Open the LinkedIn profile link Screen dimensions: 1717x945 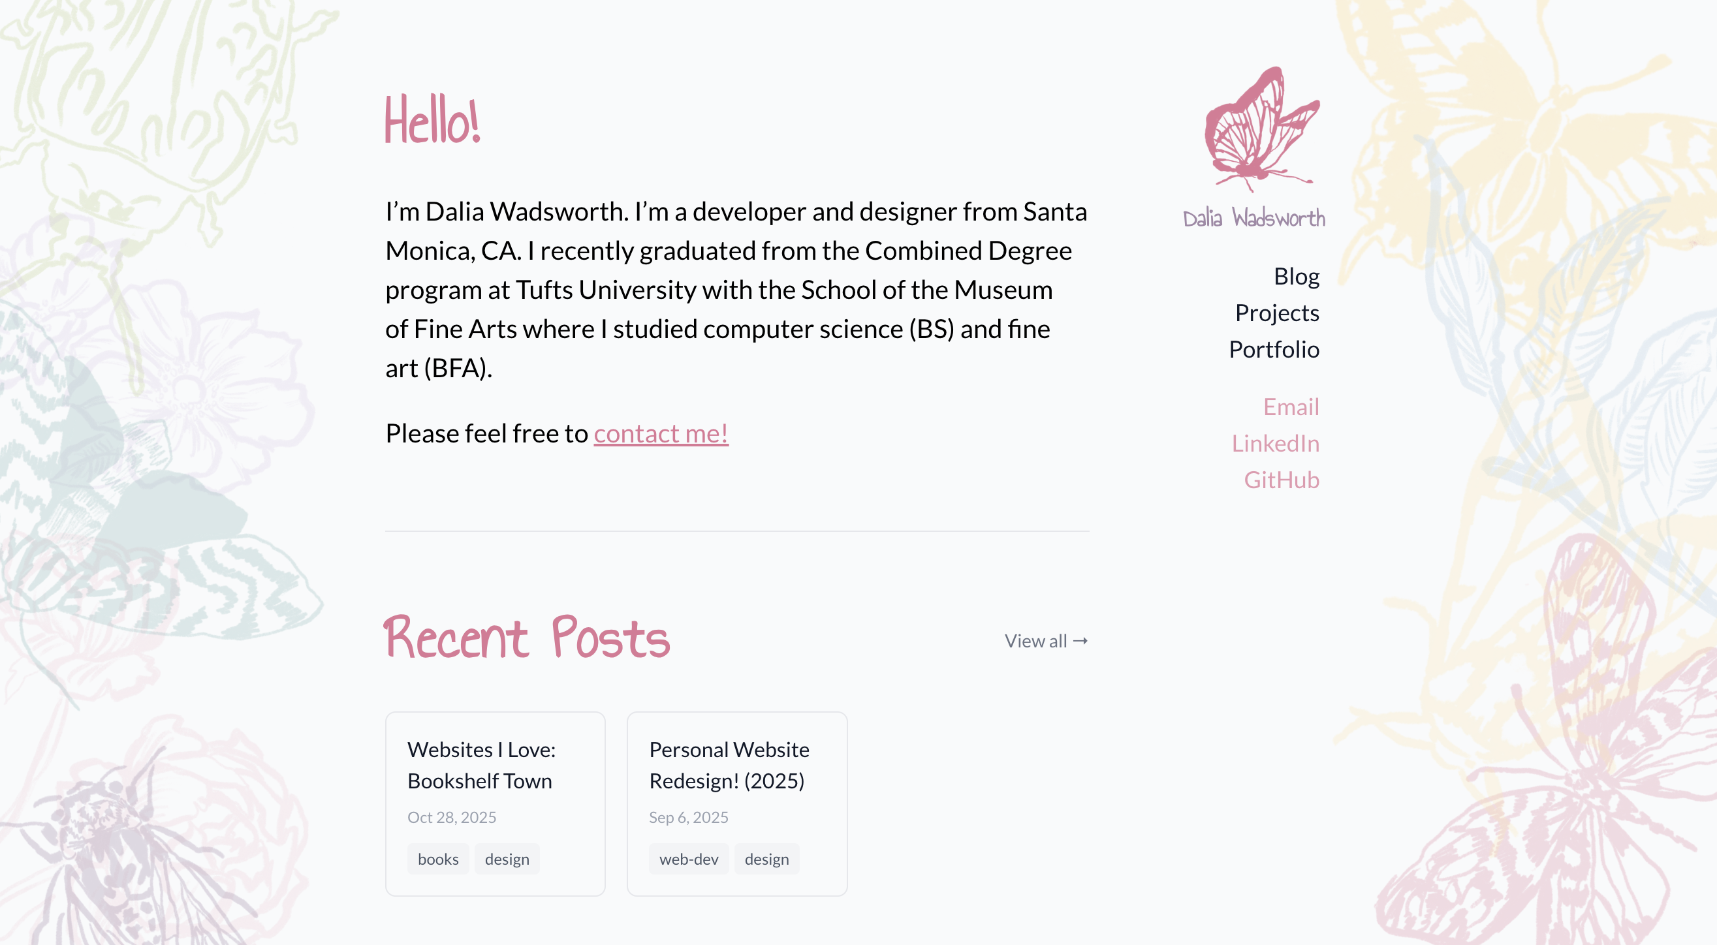pyautogui.click(x=1274, y=443)
